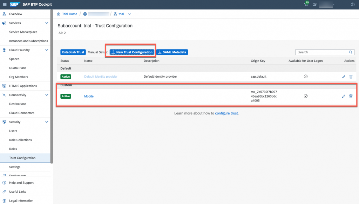Click the Description column header
359x204 pixels.
151,61
